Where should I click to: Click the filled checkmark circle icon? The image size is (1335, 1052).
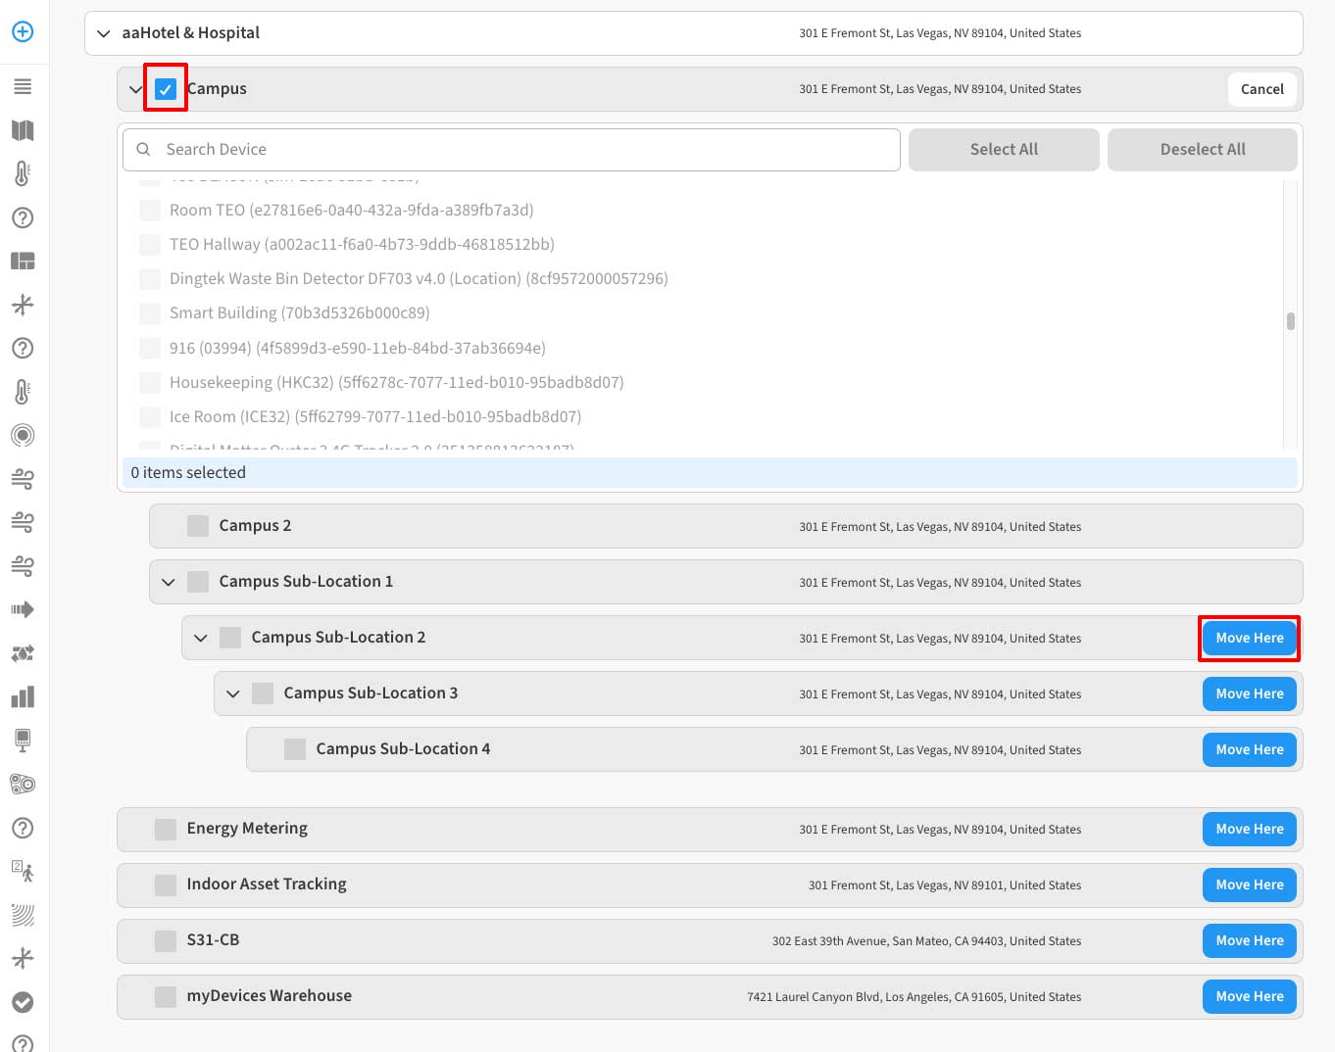(23, 1002)
